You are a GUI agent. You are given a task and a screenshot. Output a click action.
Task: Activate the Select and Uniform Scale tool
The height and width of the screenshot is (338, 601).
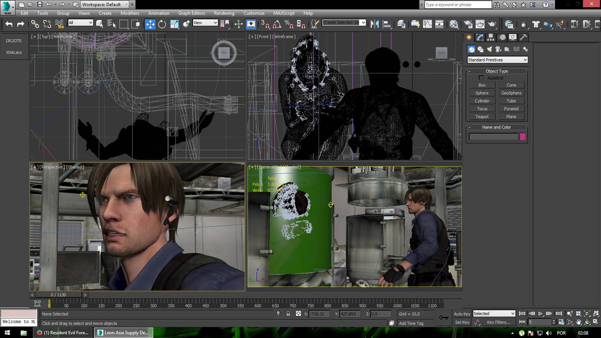coord(174,24)
